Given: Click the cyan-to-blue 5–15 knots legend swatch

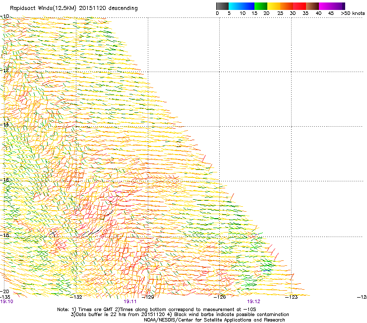Looking at the screenshot, I should [242, 6].
